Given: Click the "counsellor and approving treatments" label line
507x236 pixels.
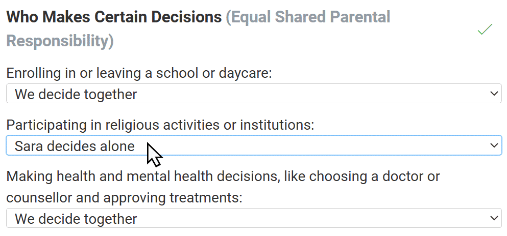Looking at the screenshot, I should click(x=124, y=197).
